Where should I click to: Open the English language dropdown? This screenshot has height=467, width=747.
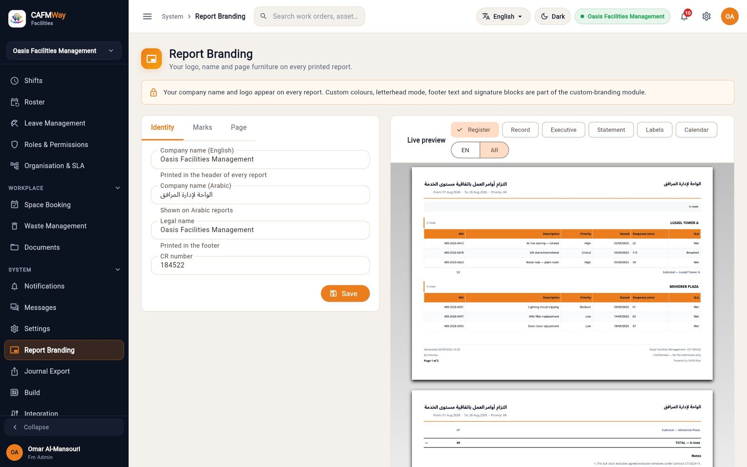pyautogui.click(x=503, y=16)
